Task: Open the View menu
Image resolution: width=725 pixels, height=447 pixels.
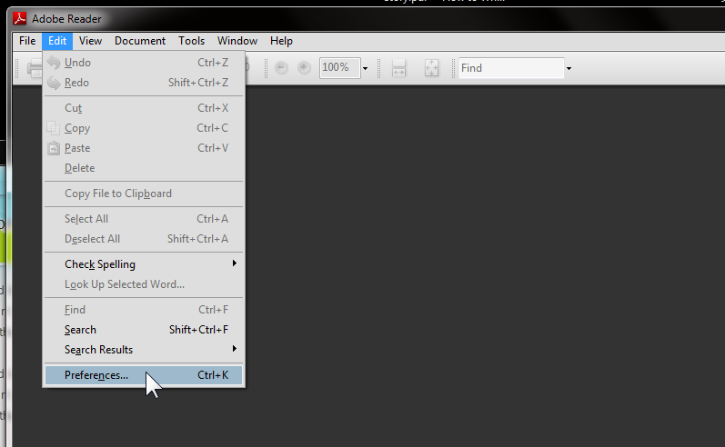Action: [x=90, y=41]
